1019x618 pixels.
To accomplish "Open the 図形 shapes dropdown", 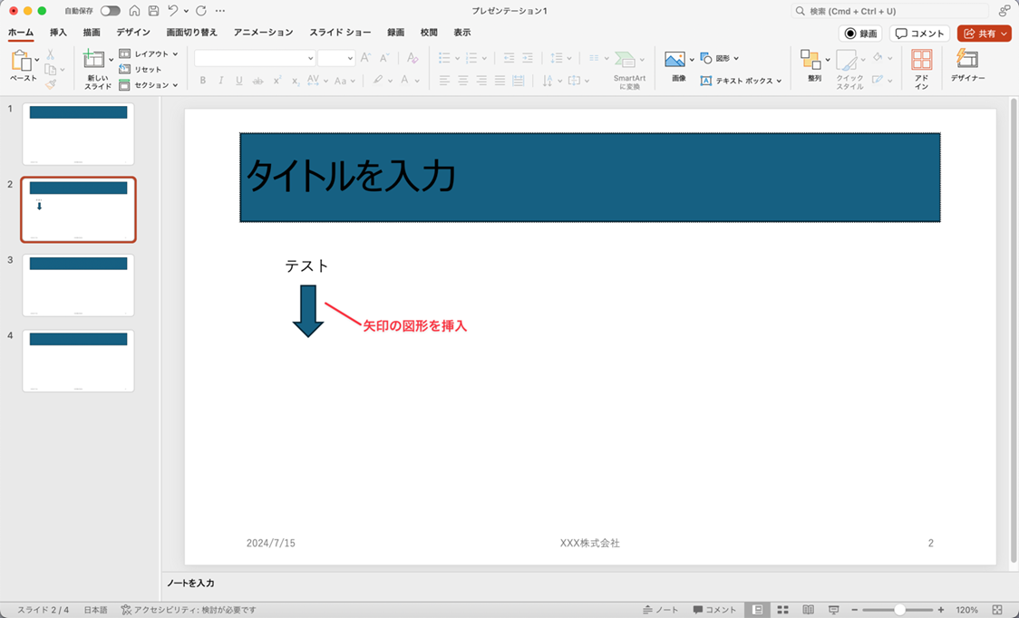I will pos(720,59).
